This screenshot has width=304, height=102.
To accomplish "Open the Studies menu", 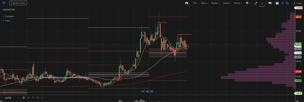I will 216,3.
